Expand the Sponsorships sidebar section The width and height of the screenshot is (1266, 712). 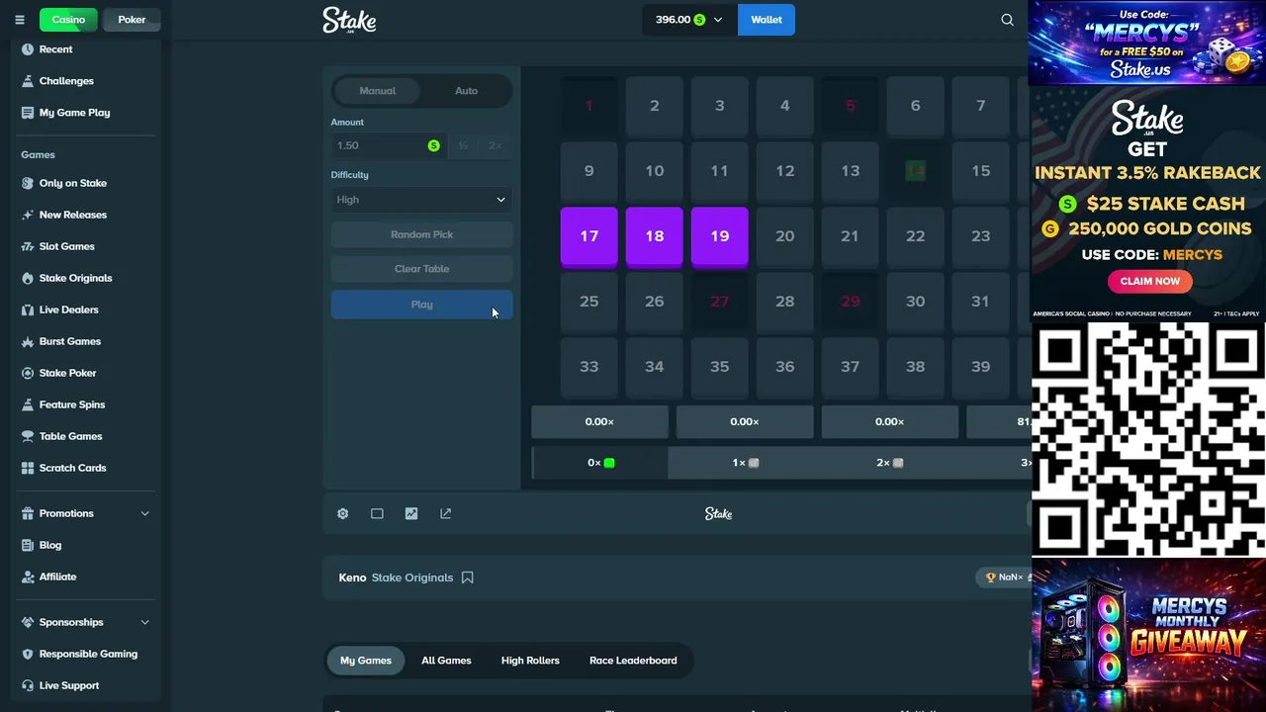[144, 622]
